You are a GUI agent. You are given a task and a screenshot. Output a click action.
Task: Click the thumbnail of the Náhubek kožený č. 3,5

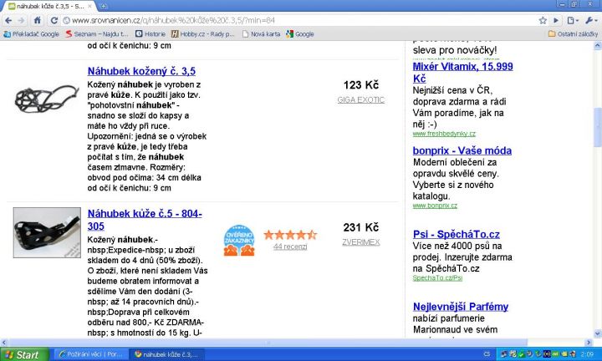point(47,99)
